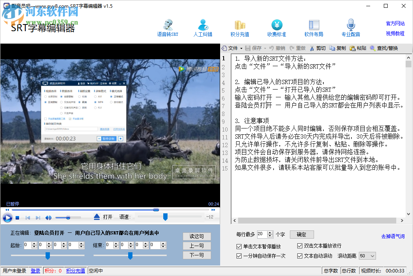Fast forward using the seek-forward arrow

[x=214, y=210]
